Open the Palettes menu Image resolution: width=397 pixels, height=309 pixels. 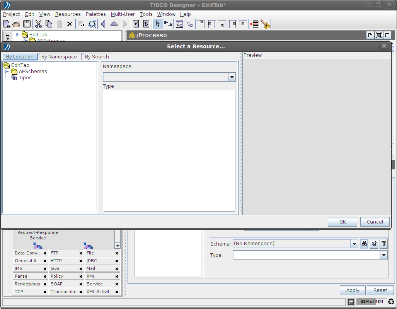click(95, 14)
